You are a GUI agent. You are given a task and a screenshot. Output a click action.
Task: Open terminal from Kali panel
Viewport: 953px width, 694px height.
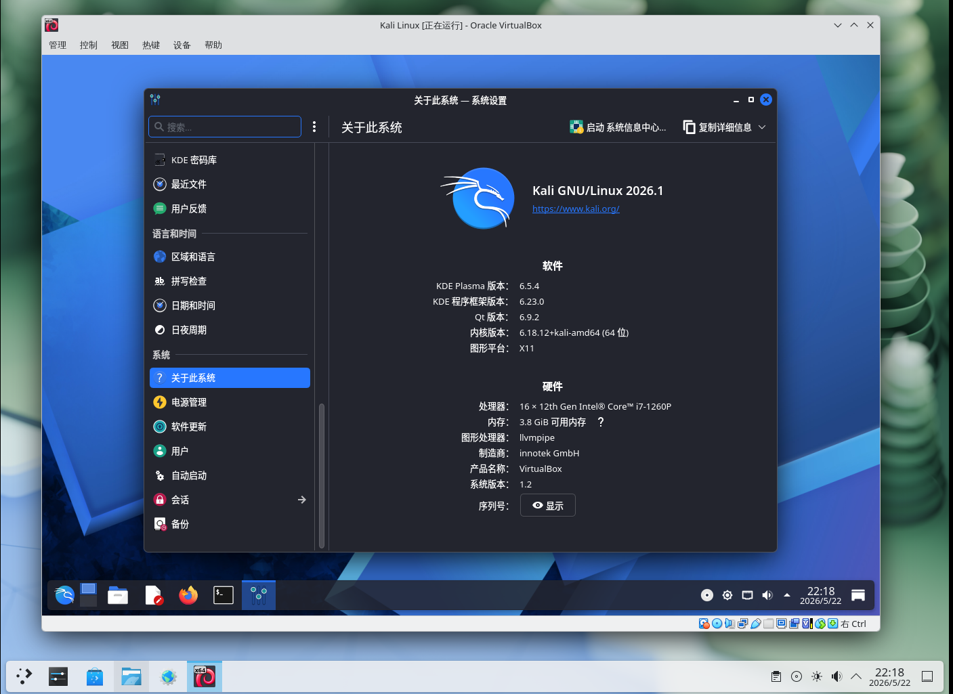pos(224,595)
